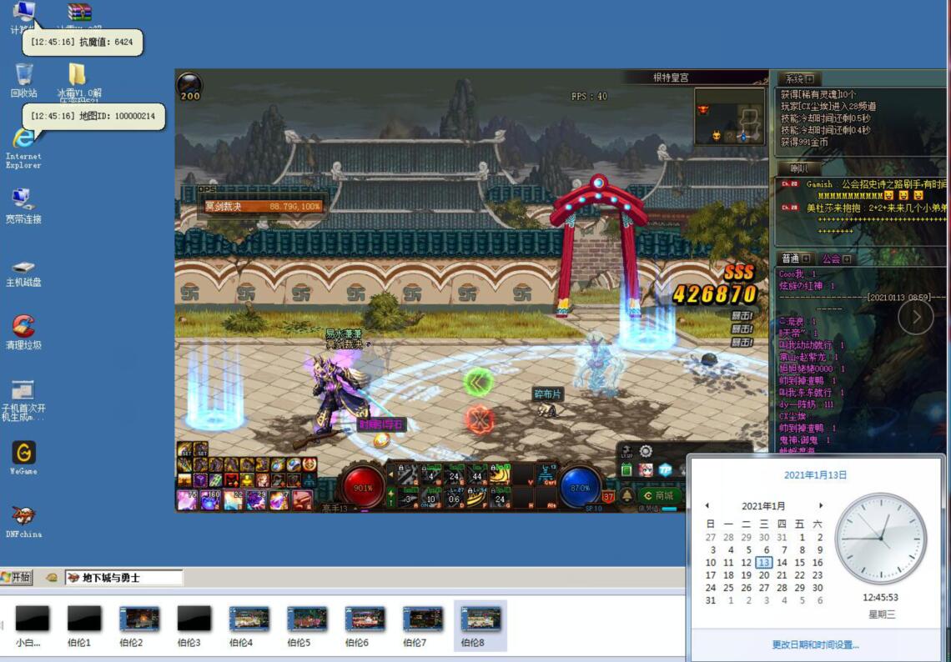
Task: Click the 开始 start button
Action: coord(17,577)
